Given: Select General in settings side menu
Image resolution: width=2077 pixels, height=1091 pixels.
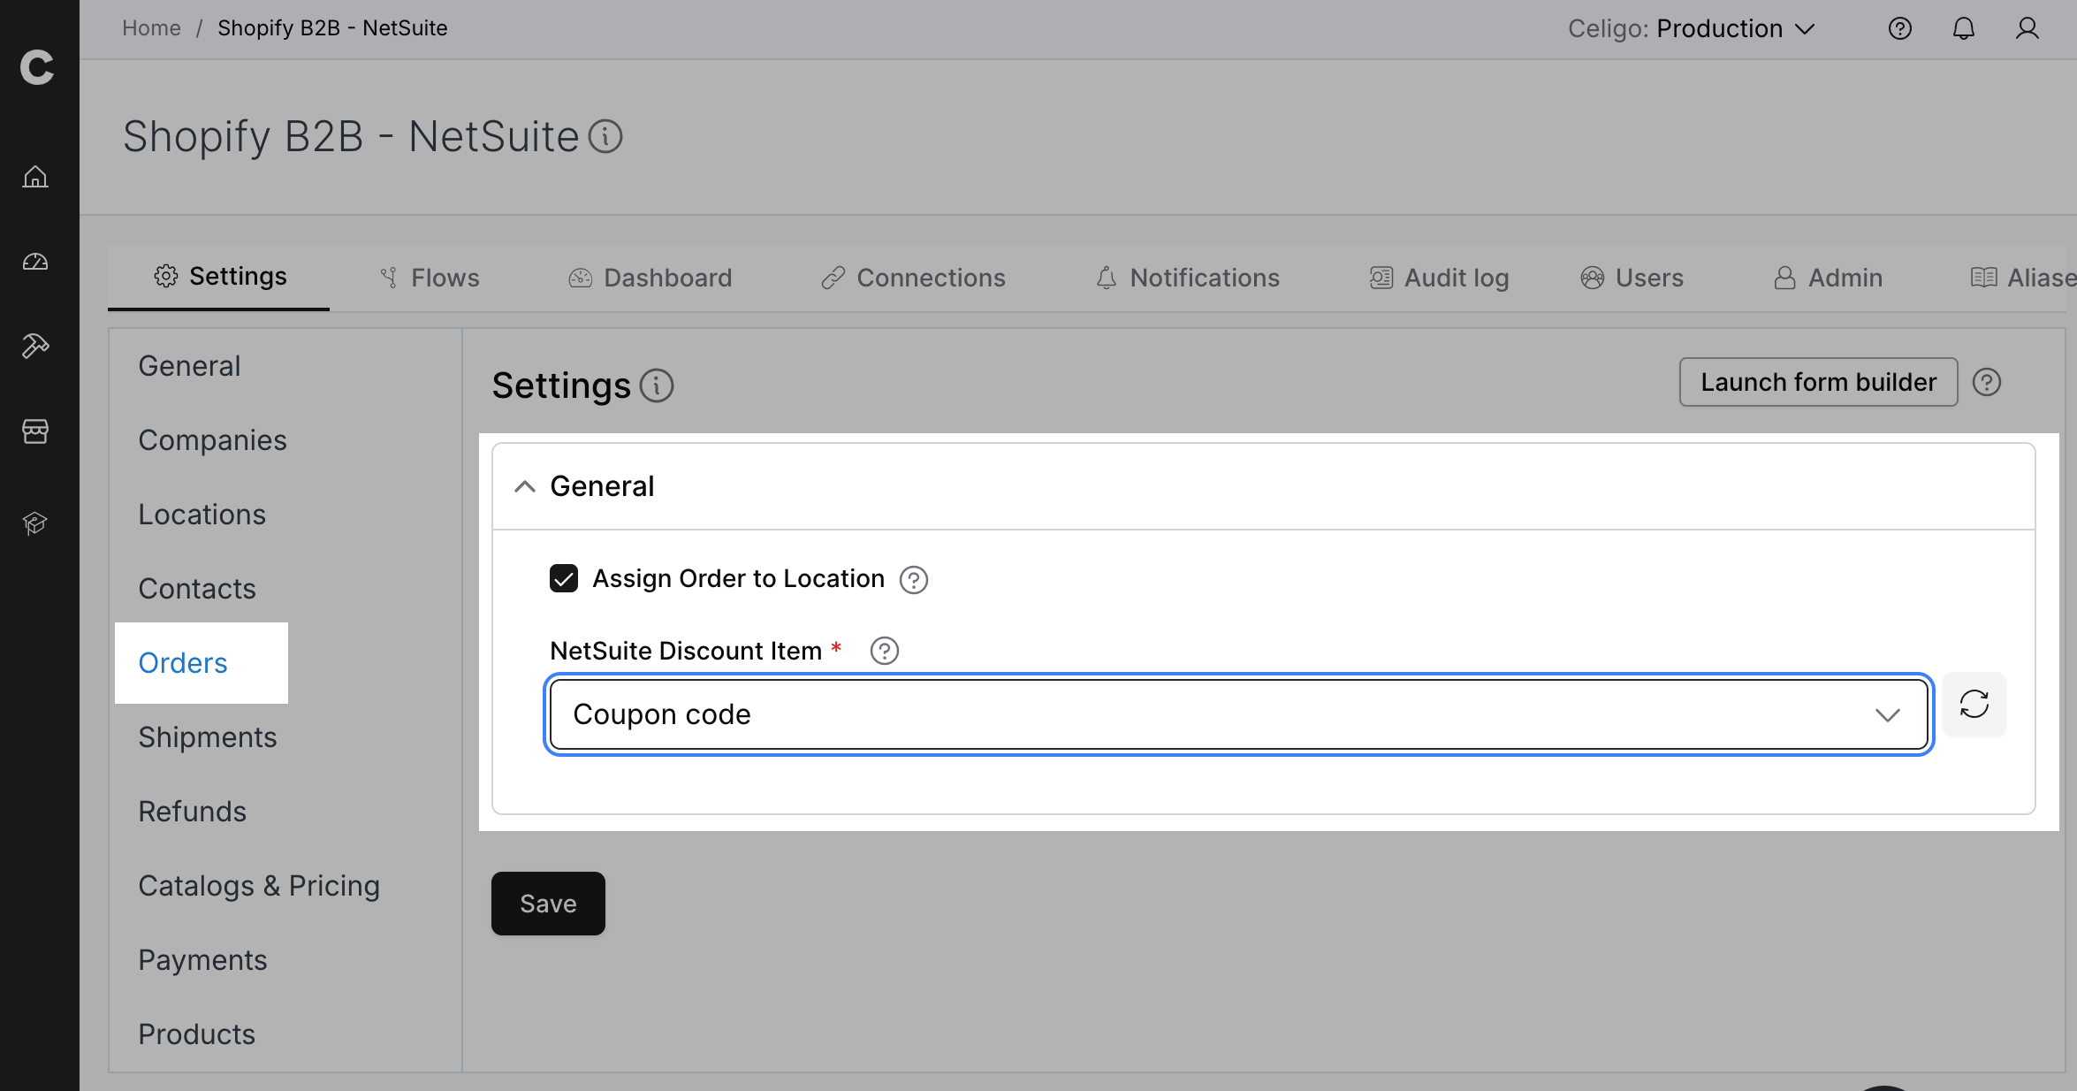Looking at the screenshot, I should pos(189,366).
